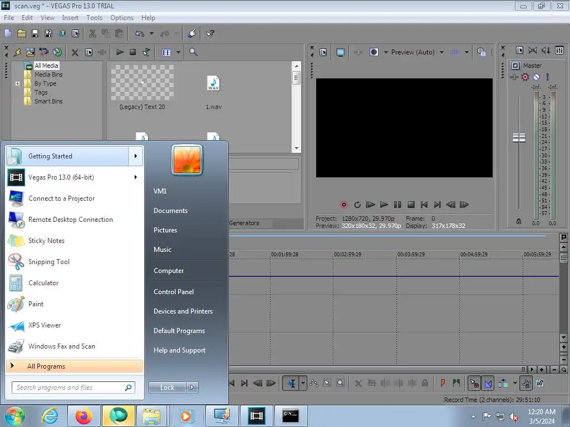The width and height of the screenshot is (570, 427).
Task: Open the Render As icon in the main toolbar
Action: pos(62,33)
